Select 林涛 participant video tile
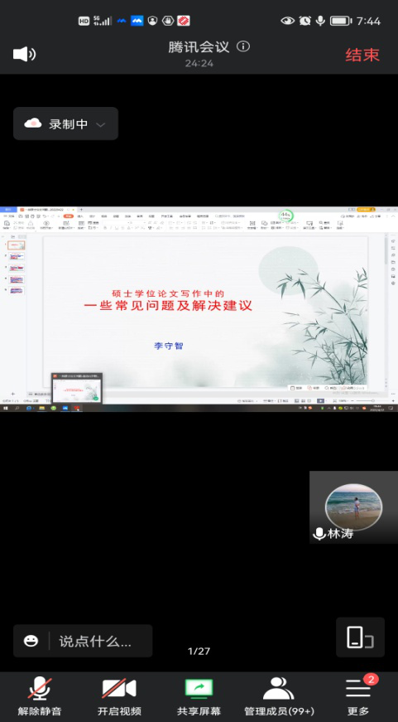Viewport: 398px width, 722px height. 353,507
